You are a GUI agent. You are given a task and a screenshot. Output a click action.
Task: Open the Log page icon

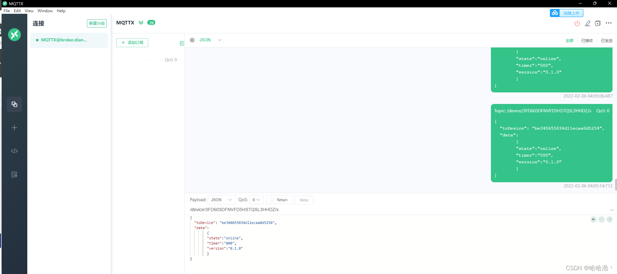[14, 175]
